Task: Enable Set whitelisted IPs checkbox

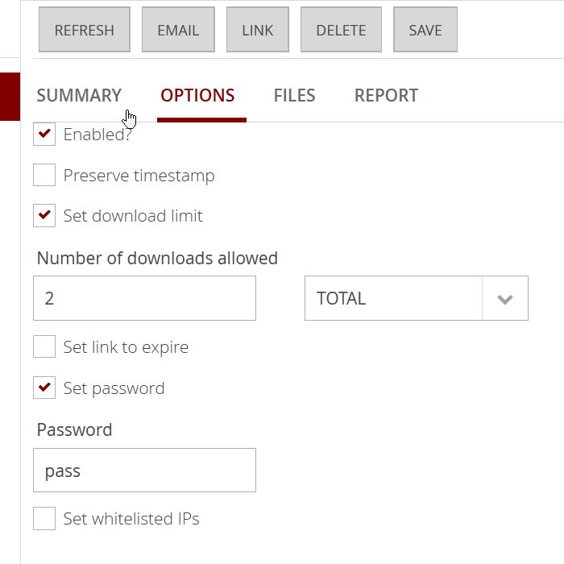Action: tap(44, 519)
